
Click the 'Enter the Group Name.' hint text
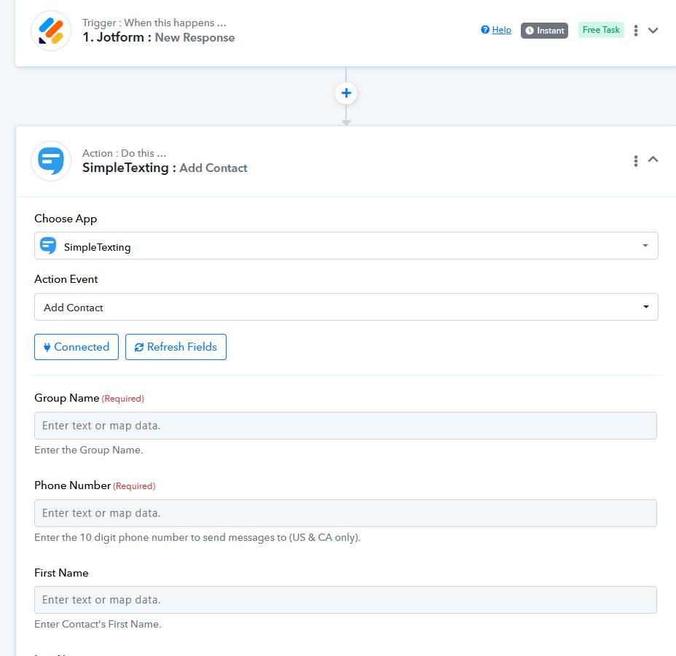point(88,450)
